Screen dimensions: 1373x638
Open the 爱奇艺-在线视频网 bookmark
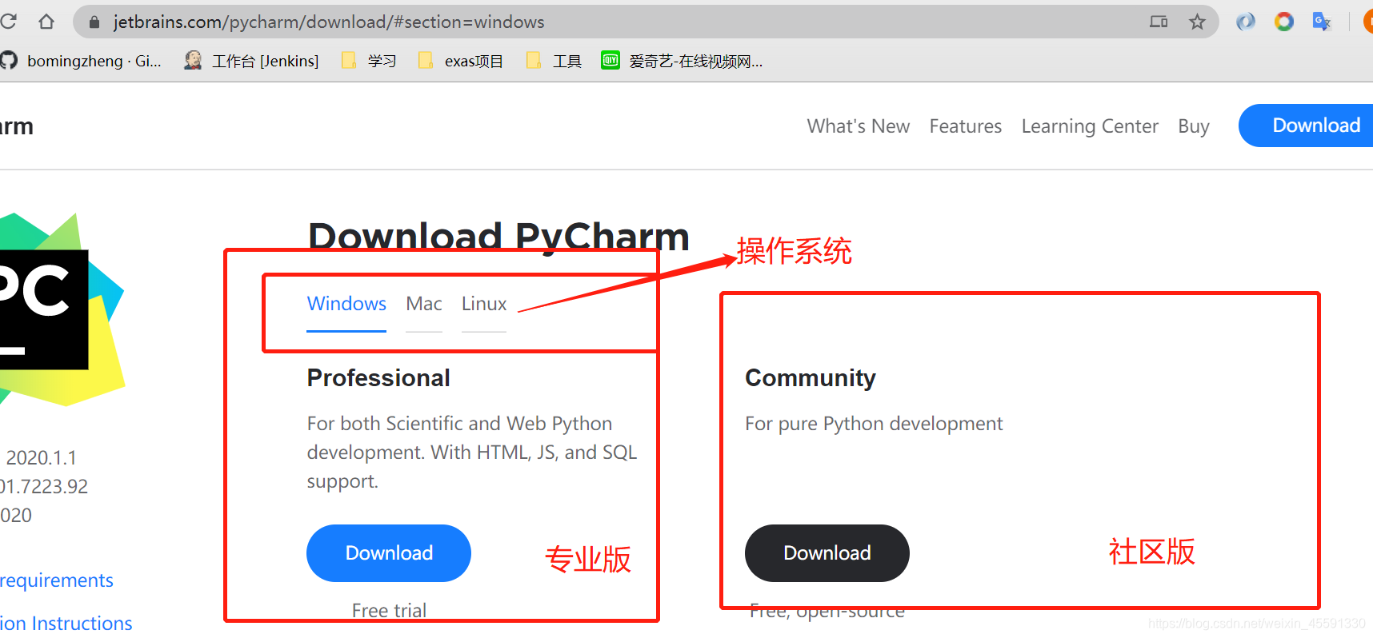pyautogui.click(x=682, y=61)
